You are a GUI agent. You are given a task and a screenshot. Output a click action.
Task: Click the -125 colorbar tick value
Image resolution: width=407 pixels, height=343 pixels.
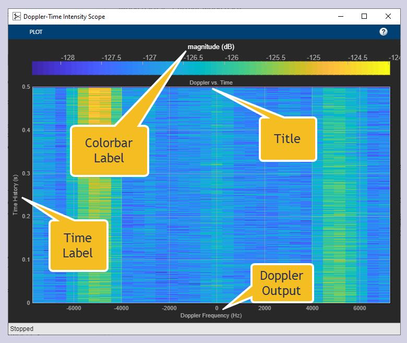(x=314, y=57)
